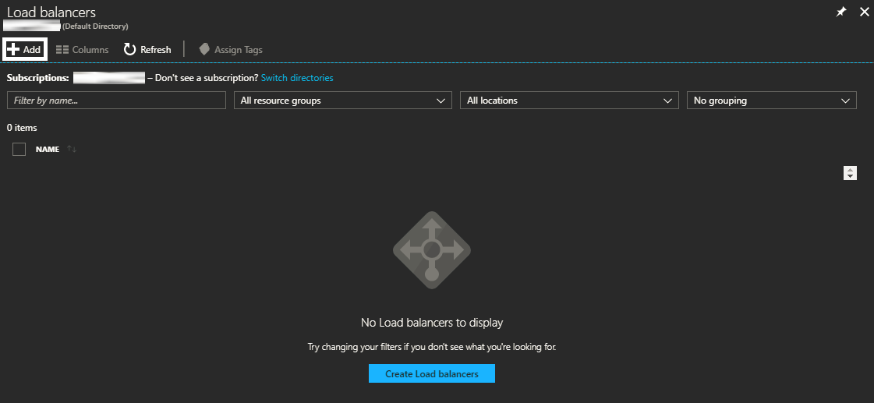The width and height of the screenshot is (874, 403).
Task: Click the large load balancer placeholder icon
Action: point(432,249)
